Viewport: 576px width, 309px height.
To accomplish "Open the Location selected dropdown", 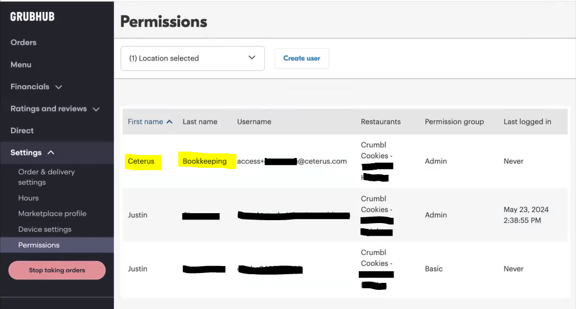I will click(x=193, y=59).
